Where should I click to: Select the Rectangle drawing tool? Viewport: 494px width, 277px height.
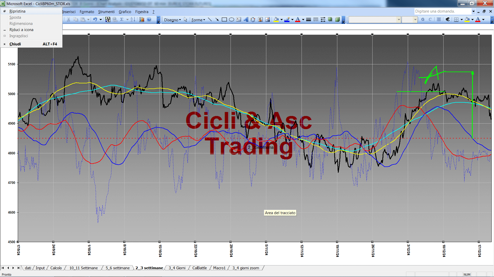click(224, 19)
